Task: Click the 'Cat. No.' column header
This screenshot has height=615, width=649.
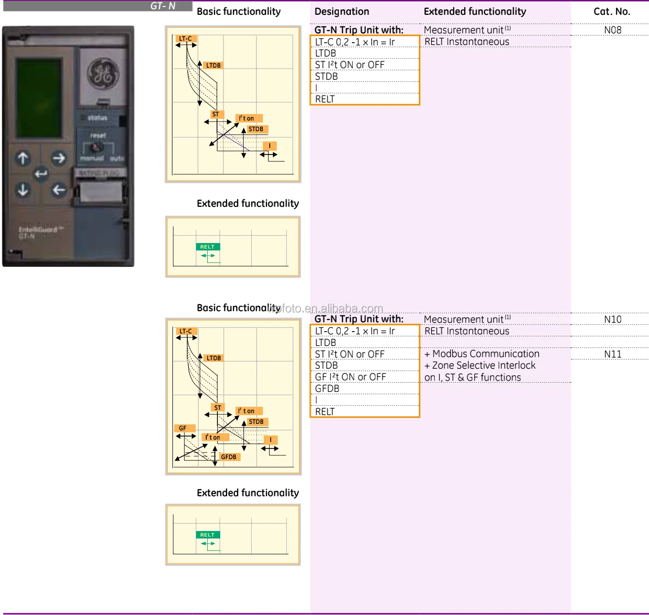Action: click(x=612, y=12)
